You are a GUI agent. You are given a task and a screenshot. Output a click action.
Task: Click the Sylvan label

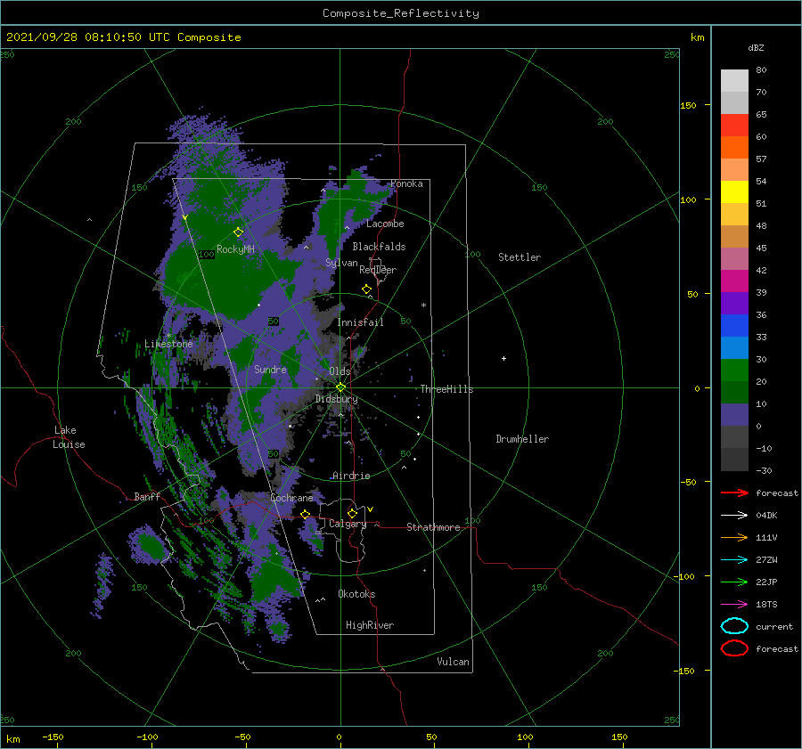point(341,263)
